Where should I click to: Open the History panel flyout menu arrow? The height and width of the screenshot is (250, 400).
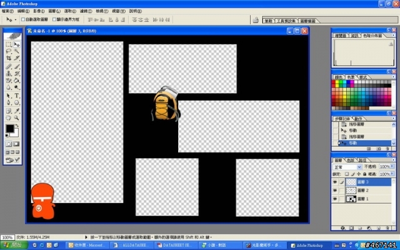click(x=393, y=118)
